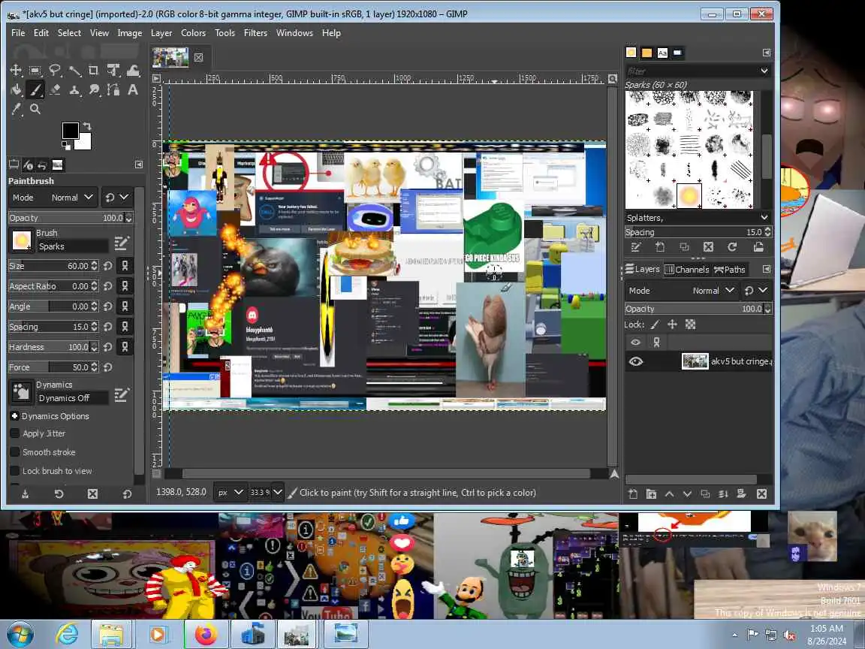Save tool preset button at tool options bottom
This screenshot has height=649, width=865.
(x=26, y=494)
